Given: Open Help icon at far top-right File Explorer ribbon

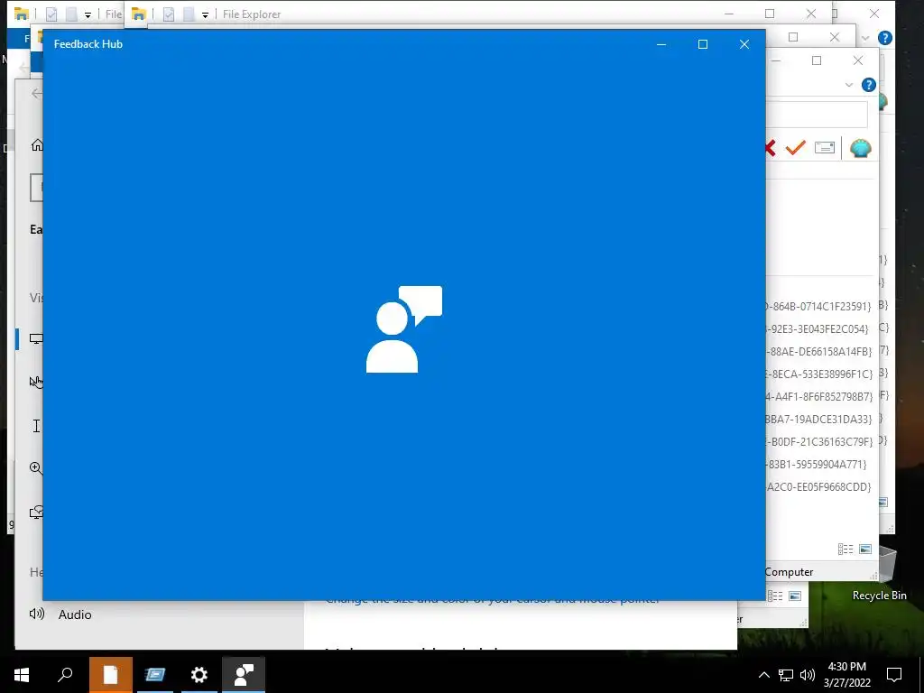Looking at the screenshot, I should (884, 38).
